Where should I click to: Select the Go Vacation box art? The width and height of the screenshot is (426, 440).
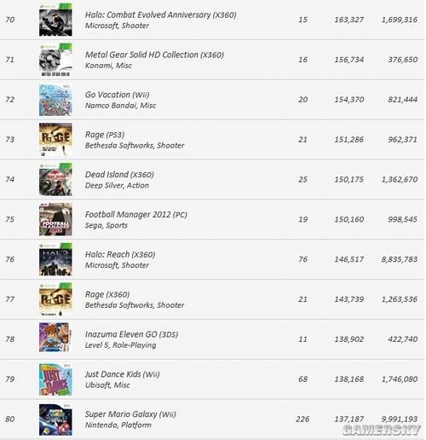(55, 100)
